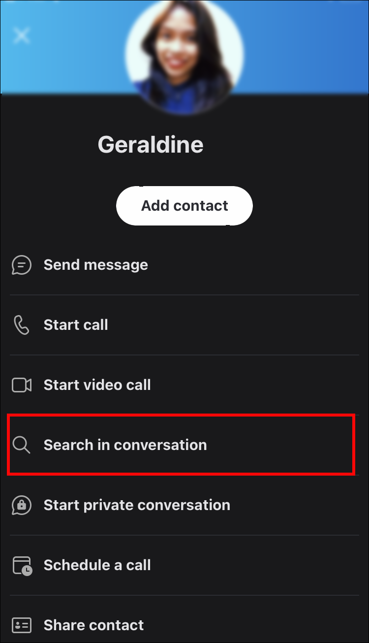Choose the Start call entry
Viewport: 369px width, 643px height.
[184, 325]
